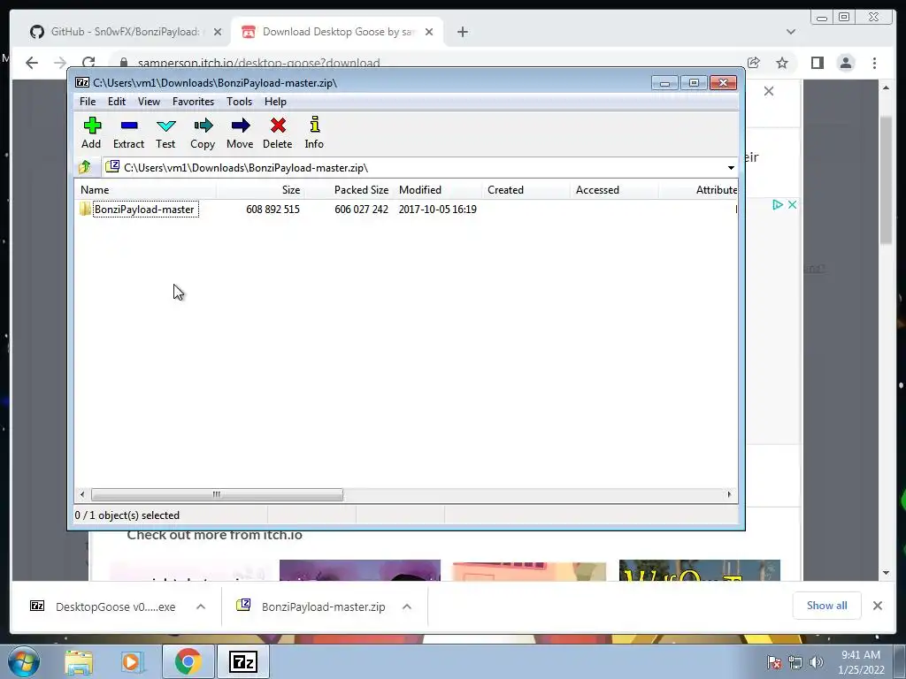Screen dimensions: 906x679
Task: Click the Chrome share page icon
Action: (x=754, y=63)
